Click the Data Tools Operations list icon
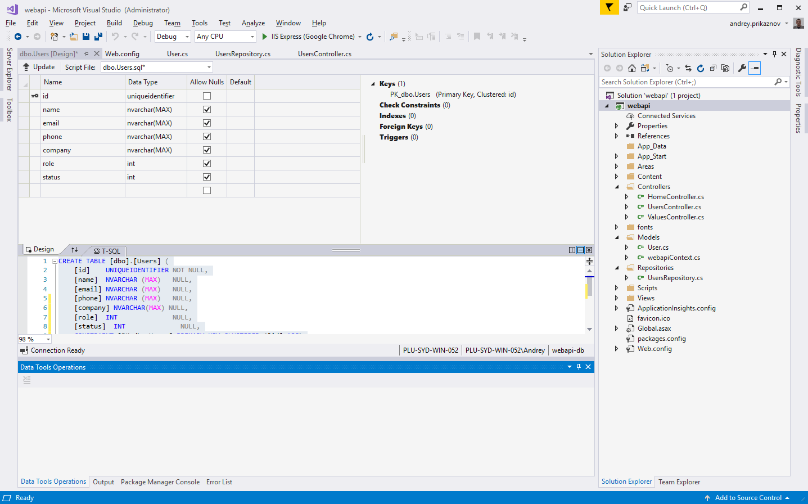Image resolution: width=808 pixels, height=504 pixels. point(26,381)
